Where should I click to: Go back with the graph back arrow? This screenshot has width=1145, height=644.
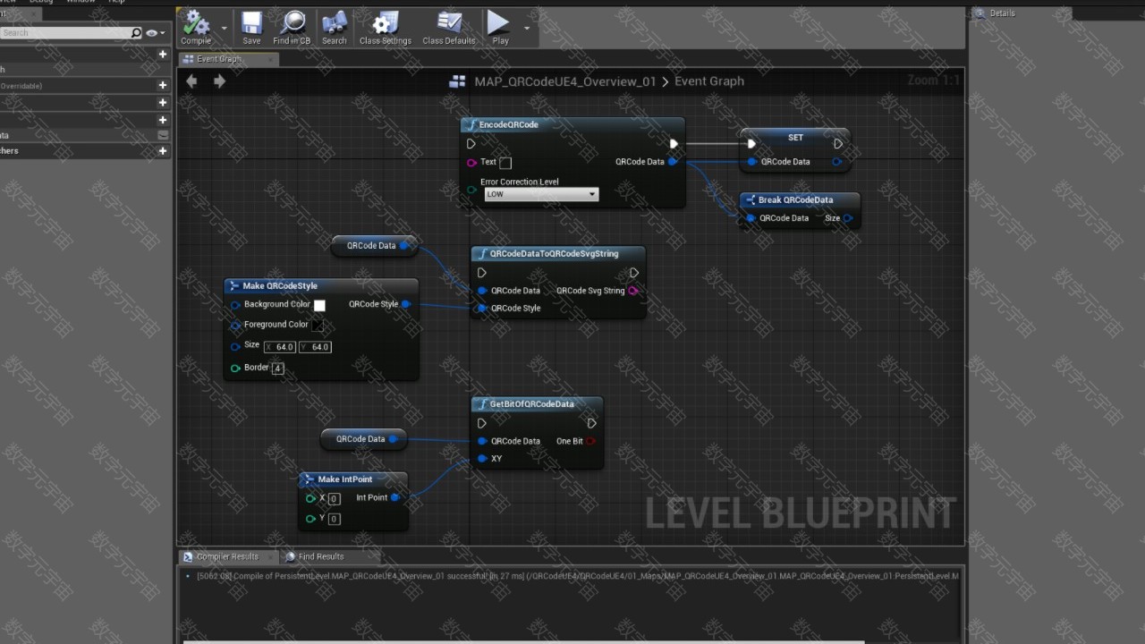(191, 81)
